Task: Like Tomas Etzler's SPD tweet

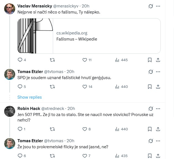Action: [x=85, y=87]
